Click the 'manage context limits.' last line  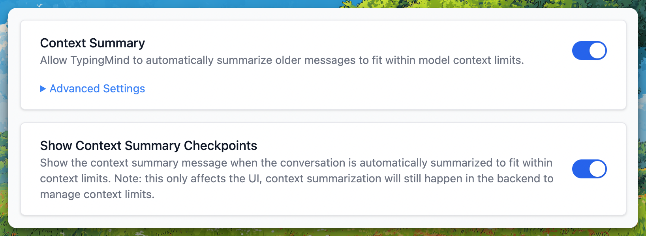97,195
